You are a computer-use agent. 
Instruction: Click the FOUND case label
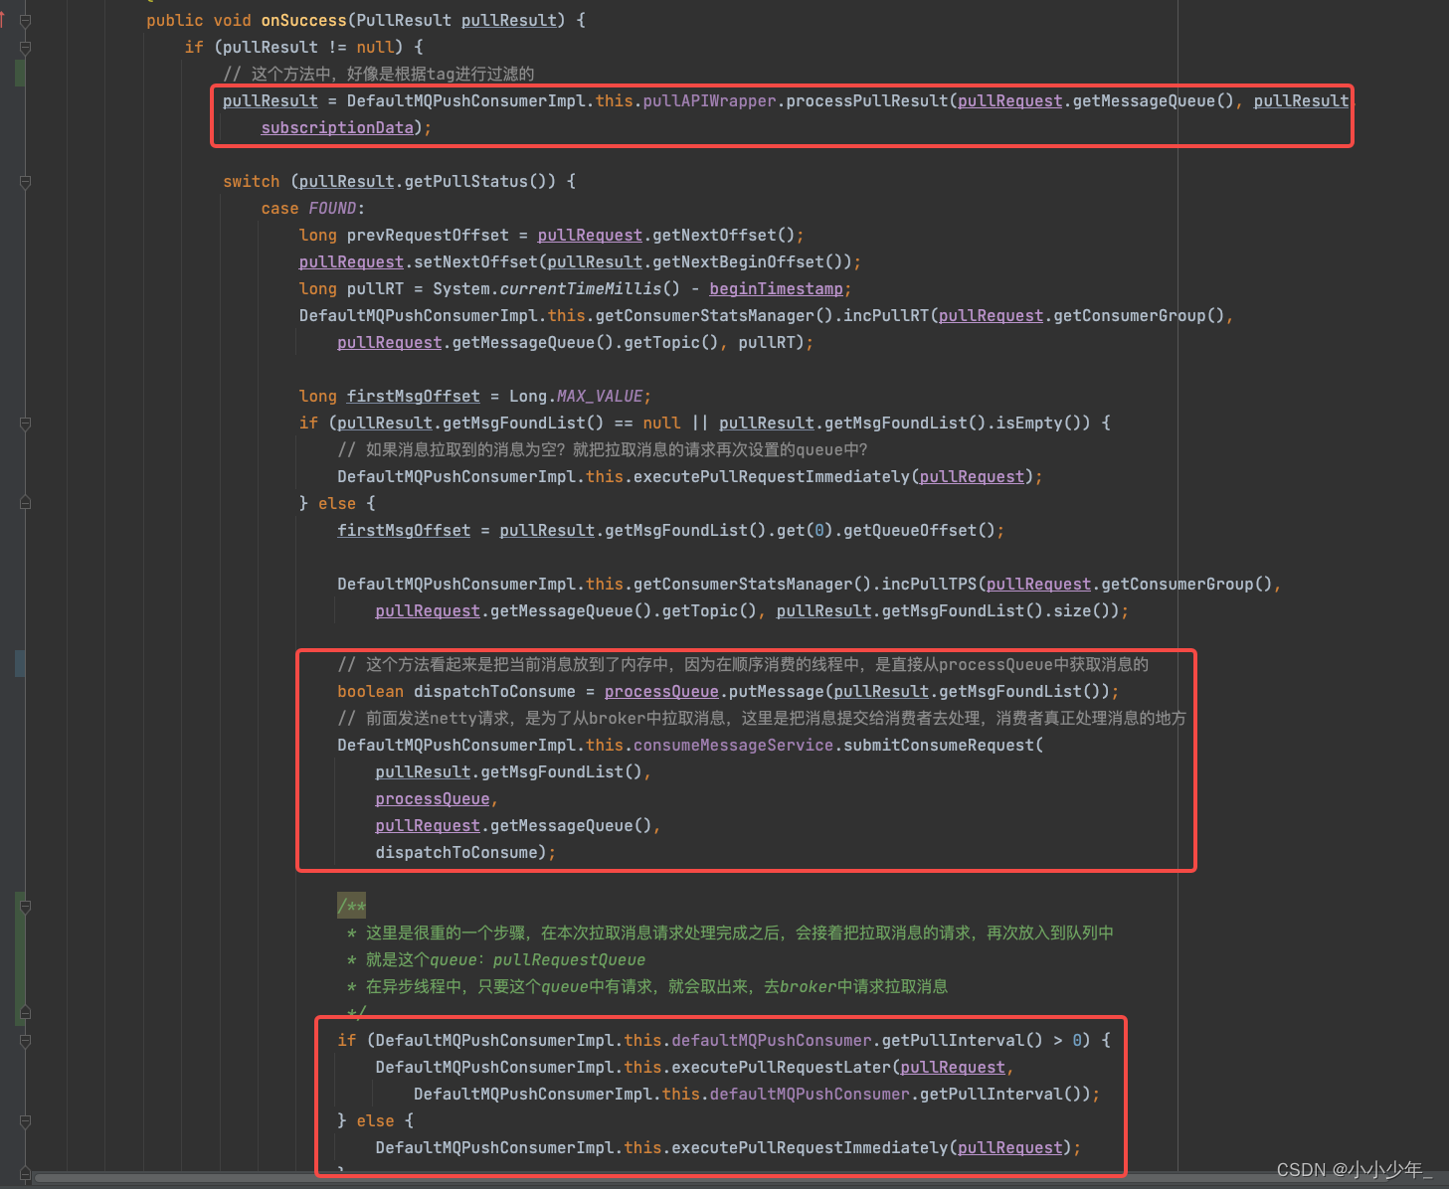[x=332, y=208]
